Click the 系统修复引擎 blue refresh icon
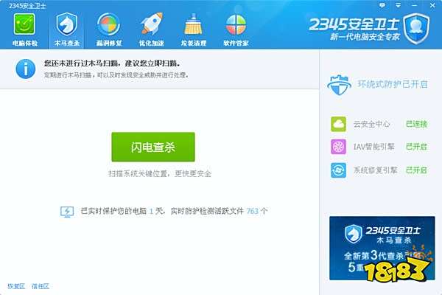 click(338, 170)
